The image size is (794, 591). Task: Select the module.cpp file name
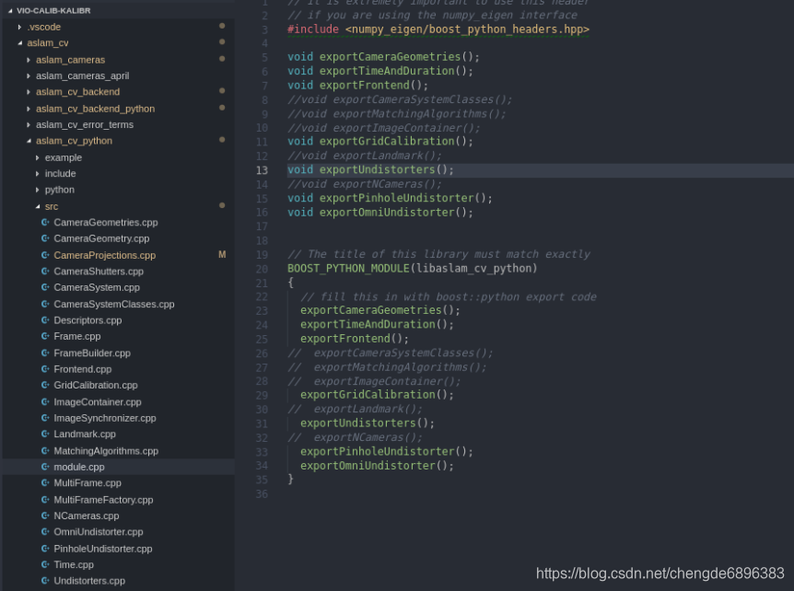pos(79,467)
